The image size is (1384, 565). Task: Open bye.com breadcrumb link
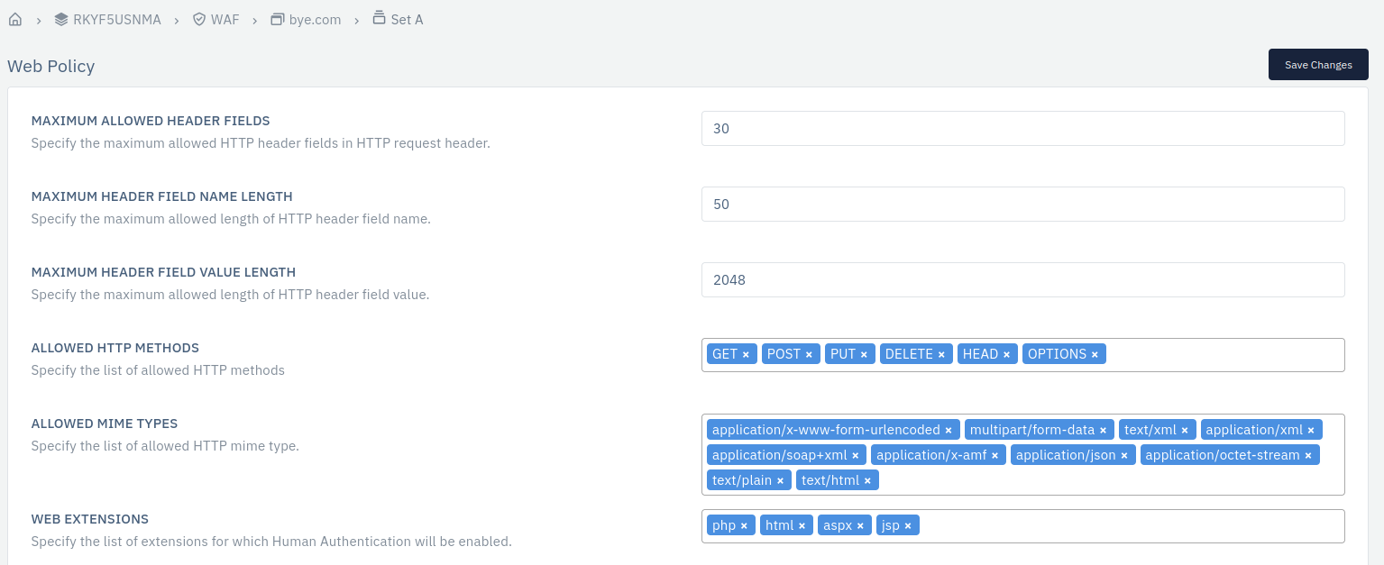315,19
